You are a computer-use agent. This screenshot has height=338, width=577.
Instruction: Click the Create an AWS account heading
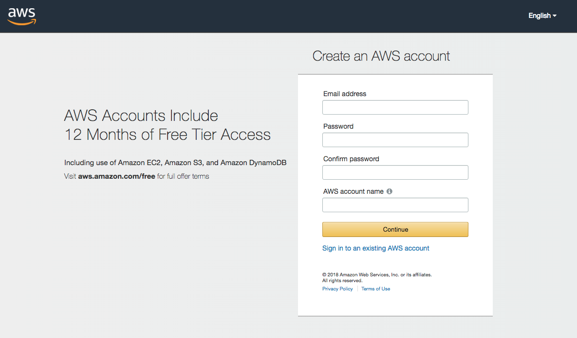pyautogui.click(x=381, y=56)
